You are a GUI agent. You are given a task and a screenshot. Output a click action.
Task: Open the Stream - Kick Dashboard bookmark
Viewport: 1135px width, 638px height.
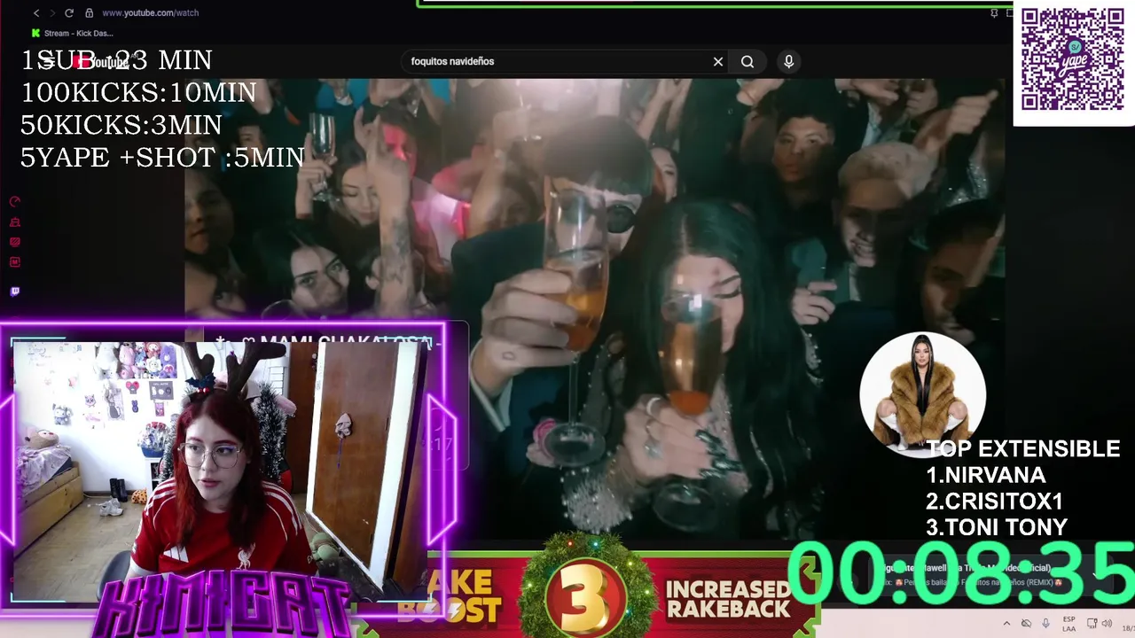coord(72,34)
